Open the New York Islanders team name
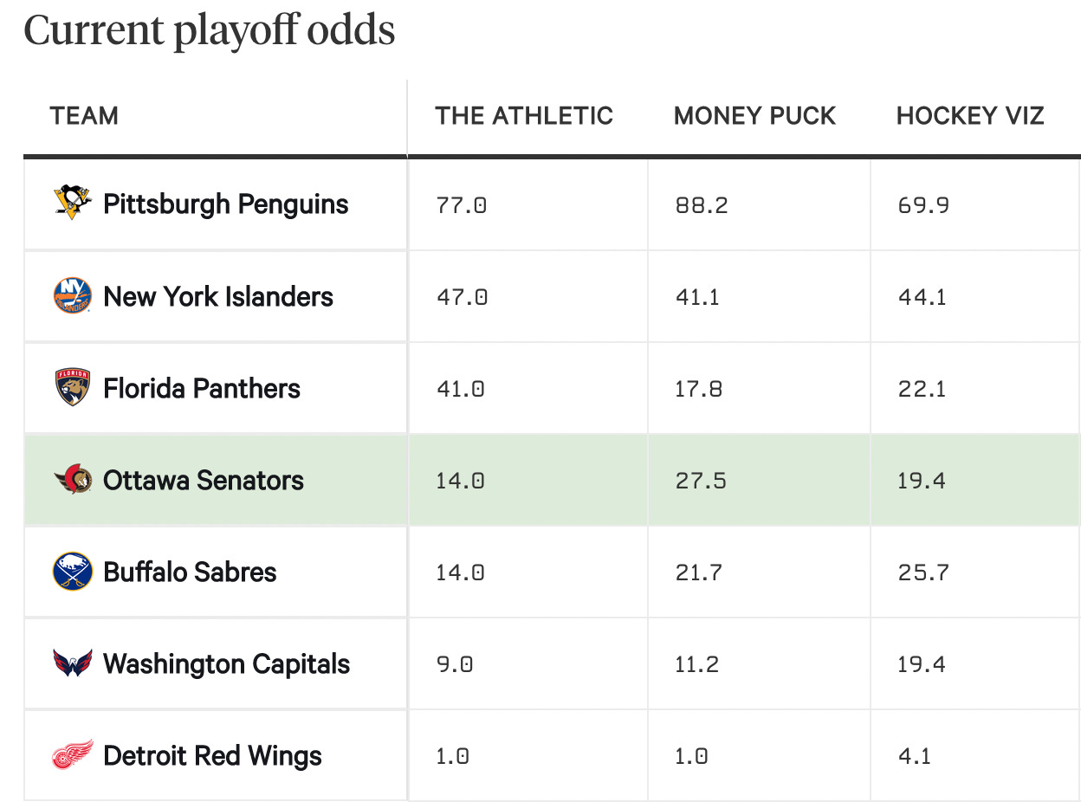 pos(218,296)
